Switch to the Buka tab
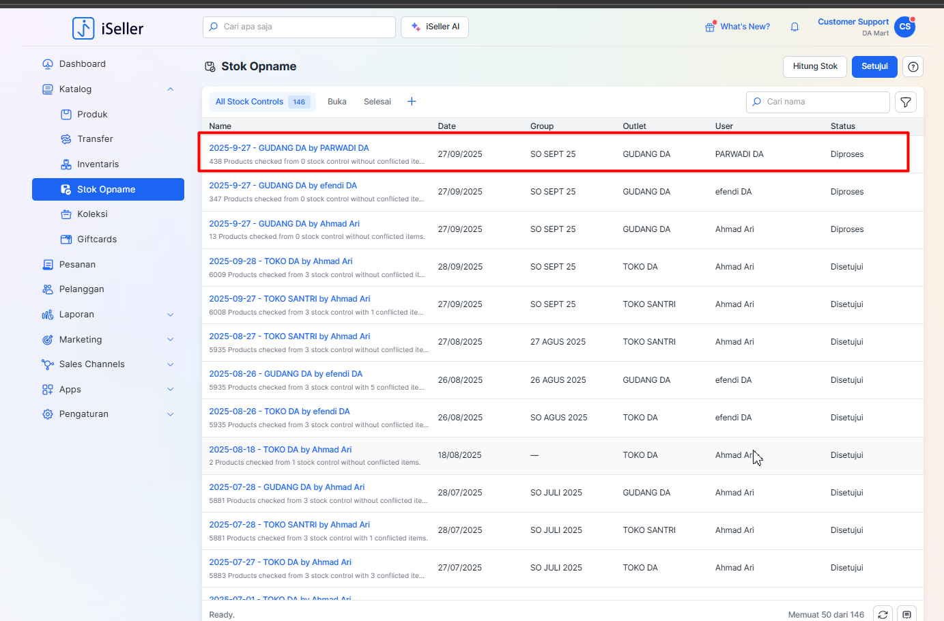The image size is (944, 621). click(337, 102)
